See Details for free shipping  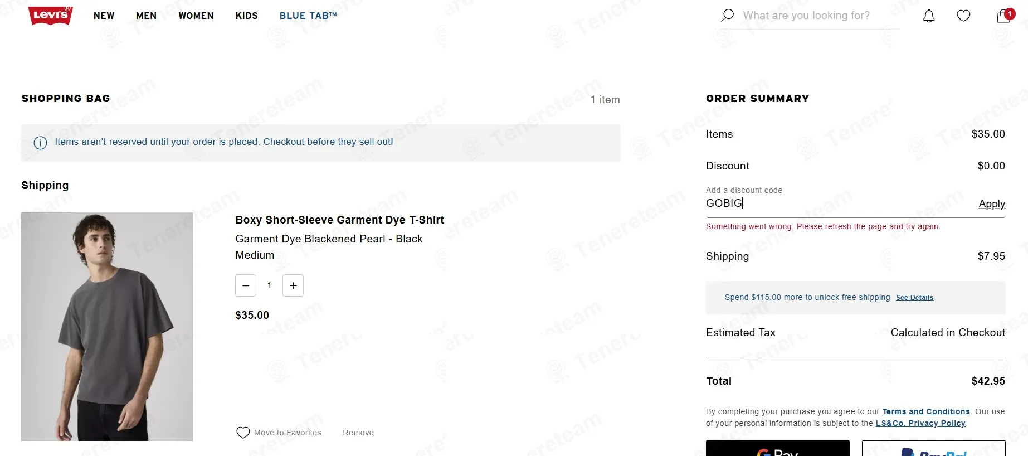pyautogui.click(x=914, y=298)
